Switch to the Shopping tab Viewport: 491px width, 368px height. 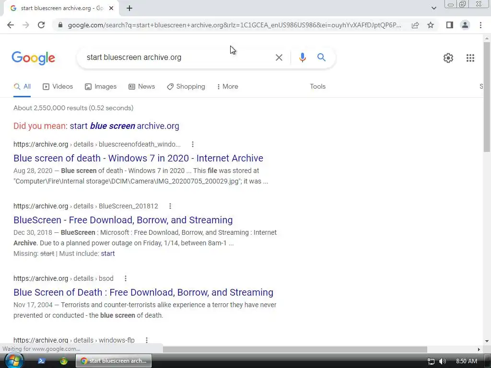[x=186, y=87]
